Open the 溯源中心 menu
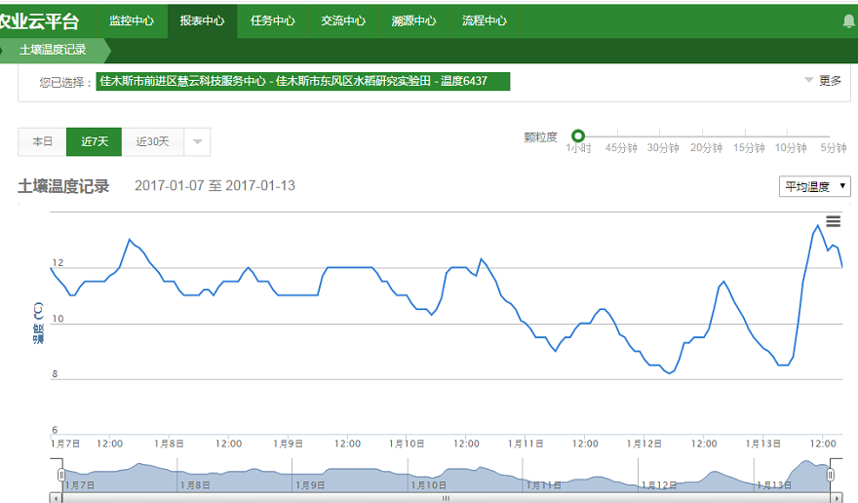Screen dimensions: 858x503 point(413,20)
